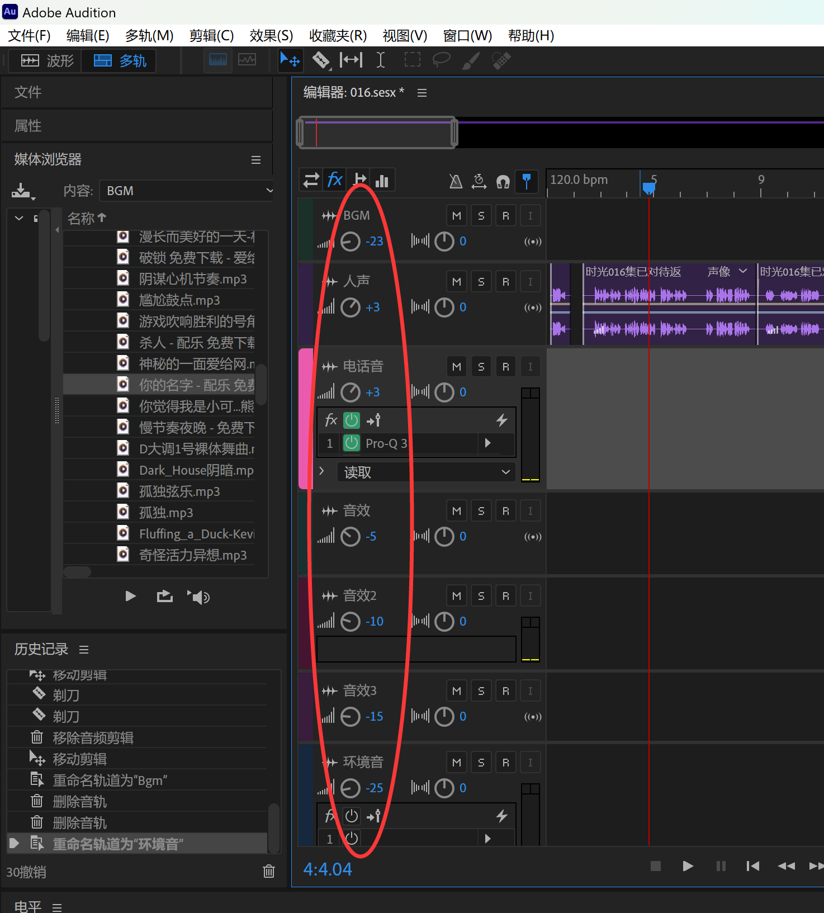Show Inputs/Outputs track controls
The image size is (824, 913).
pyautogui.click(x=311, y=180)
